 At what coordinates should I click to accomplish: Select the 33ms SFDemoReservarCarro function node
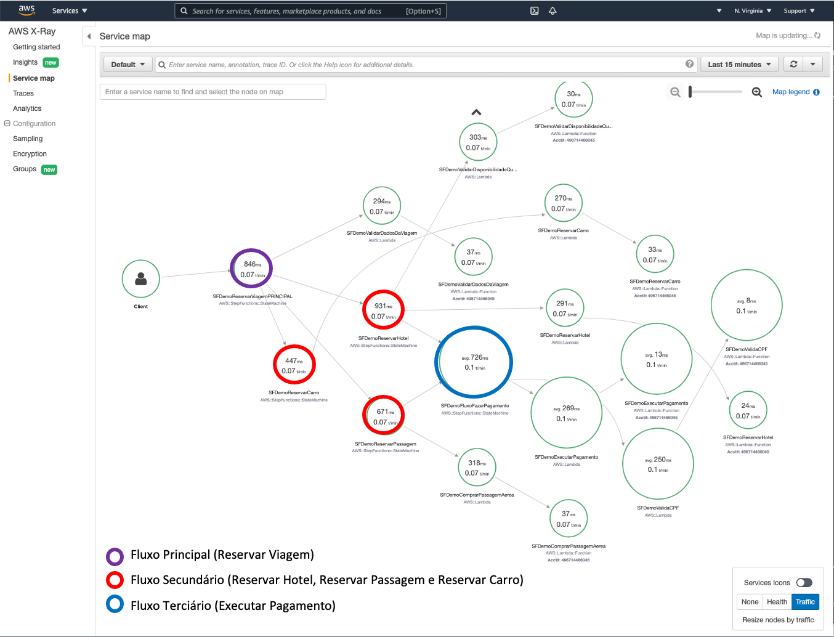655,254
